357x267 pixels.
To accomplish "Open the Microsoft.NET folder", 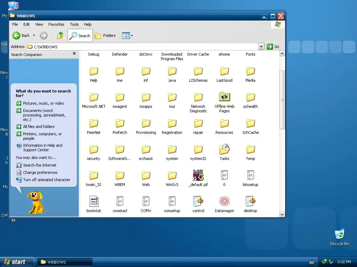I will click(x=93, y=97).
